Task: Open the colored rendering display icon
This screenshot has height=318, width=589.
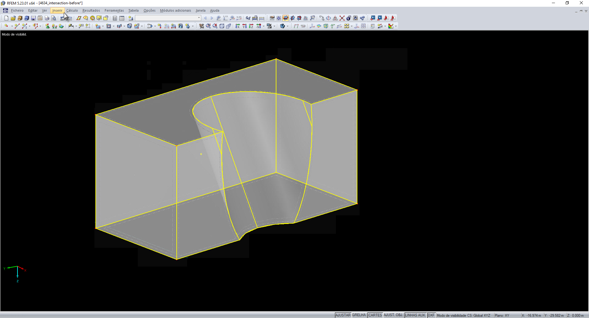Action: (391, 26)
